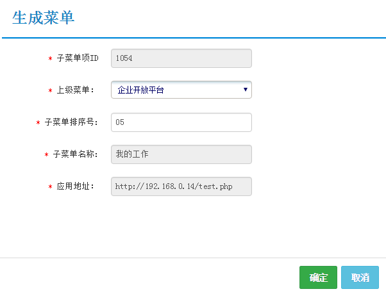The width and height of the screenshot is (386, 296).
Task: Click the red asterisk beside 上级菜单
Action: tap(51, 91)
